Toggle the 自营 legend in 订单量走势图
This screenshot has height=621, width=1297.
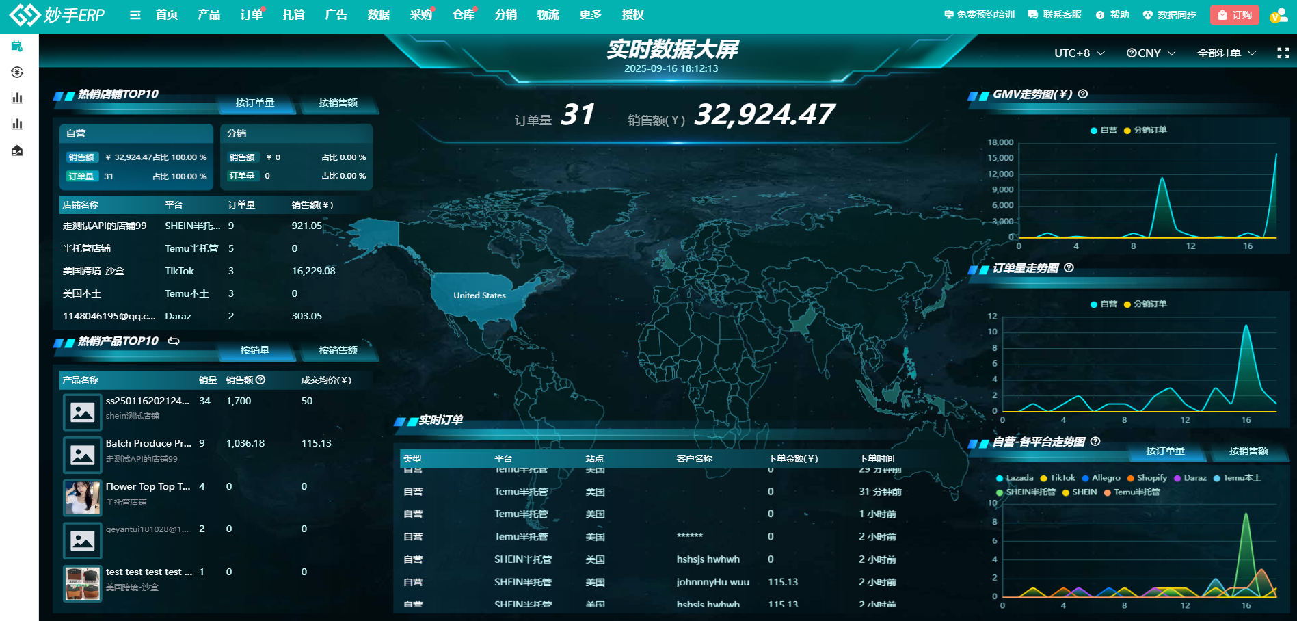[1104, 304]
